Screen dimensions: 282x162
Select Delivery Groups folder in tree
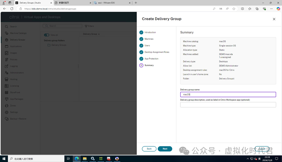coord(57,45)
